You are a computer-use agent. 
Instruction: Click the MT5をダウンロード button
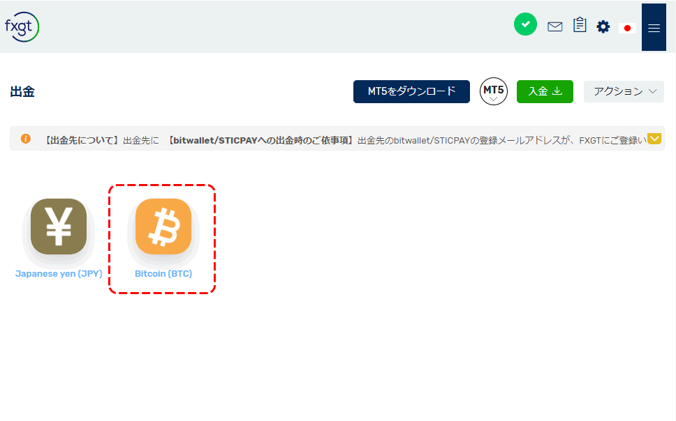pos(411,91)
